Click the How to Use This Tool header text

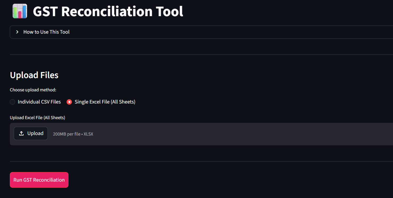[46, 32]
